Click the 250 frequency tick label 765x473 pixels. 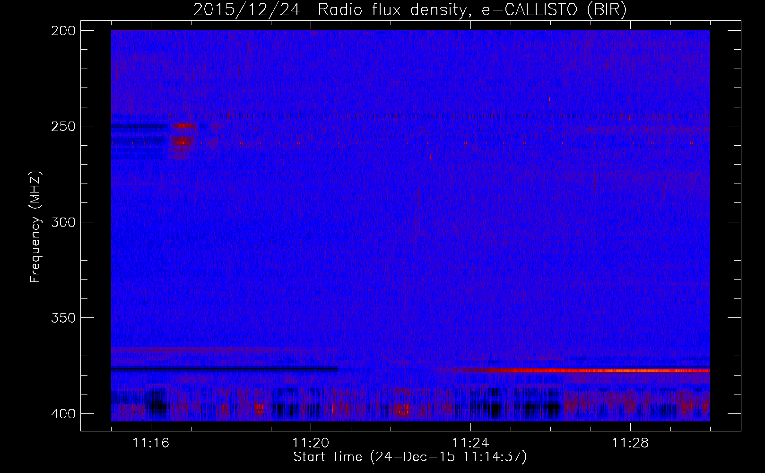62,126
